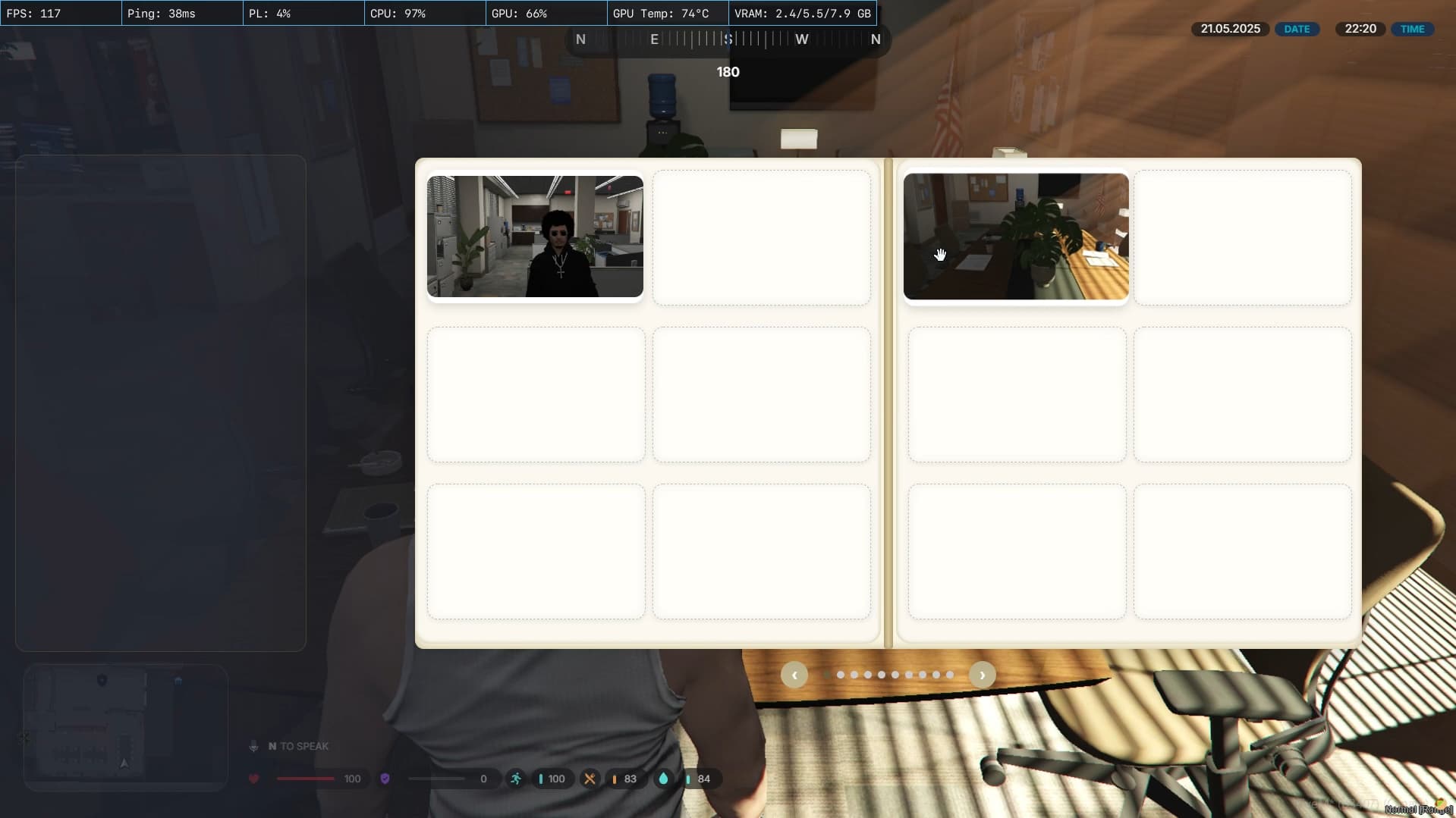Click the empty slot beside sunglasses photo

(761, 238)
